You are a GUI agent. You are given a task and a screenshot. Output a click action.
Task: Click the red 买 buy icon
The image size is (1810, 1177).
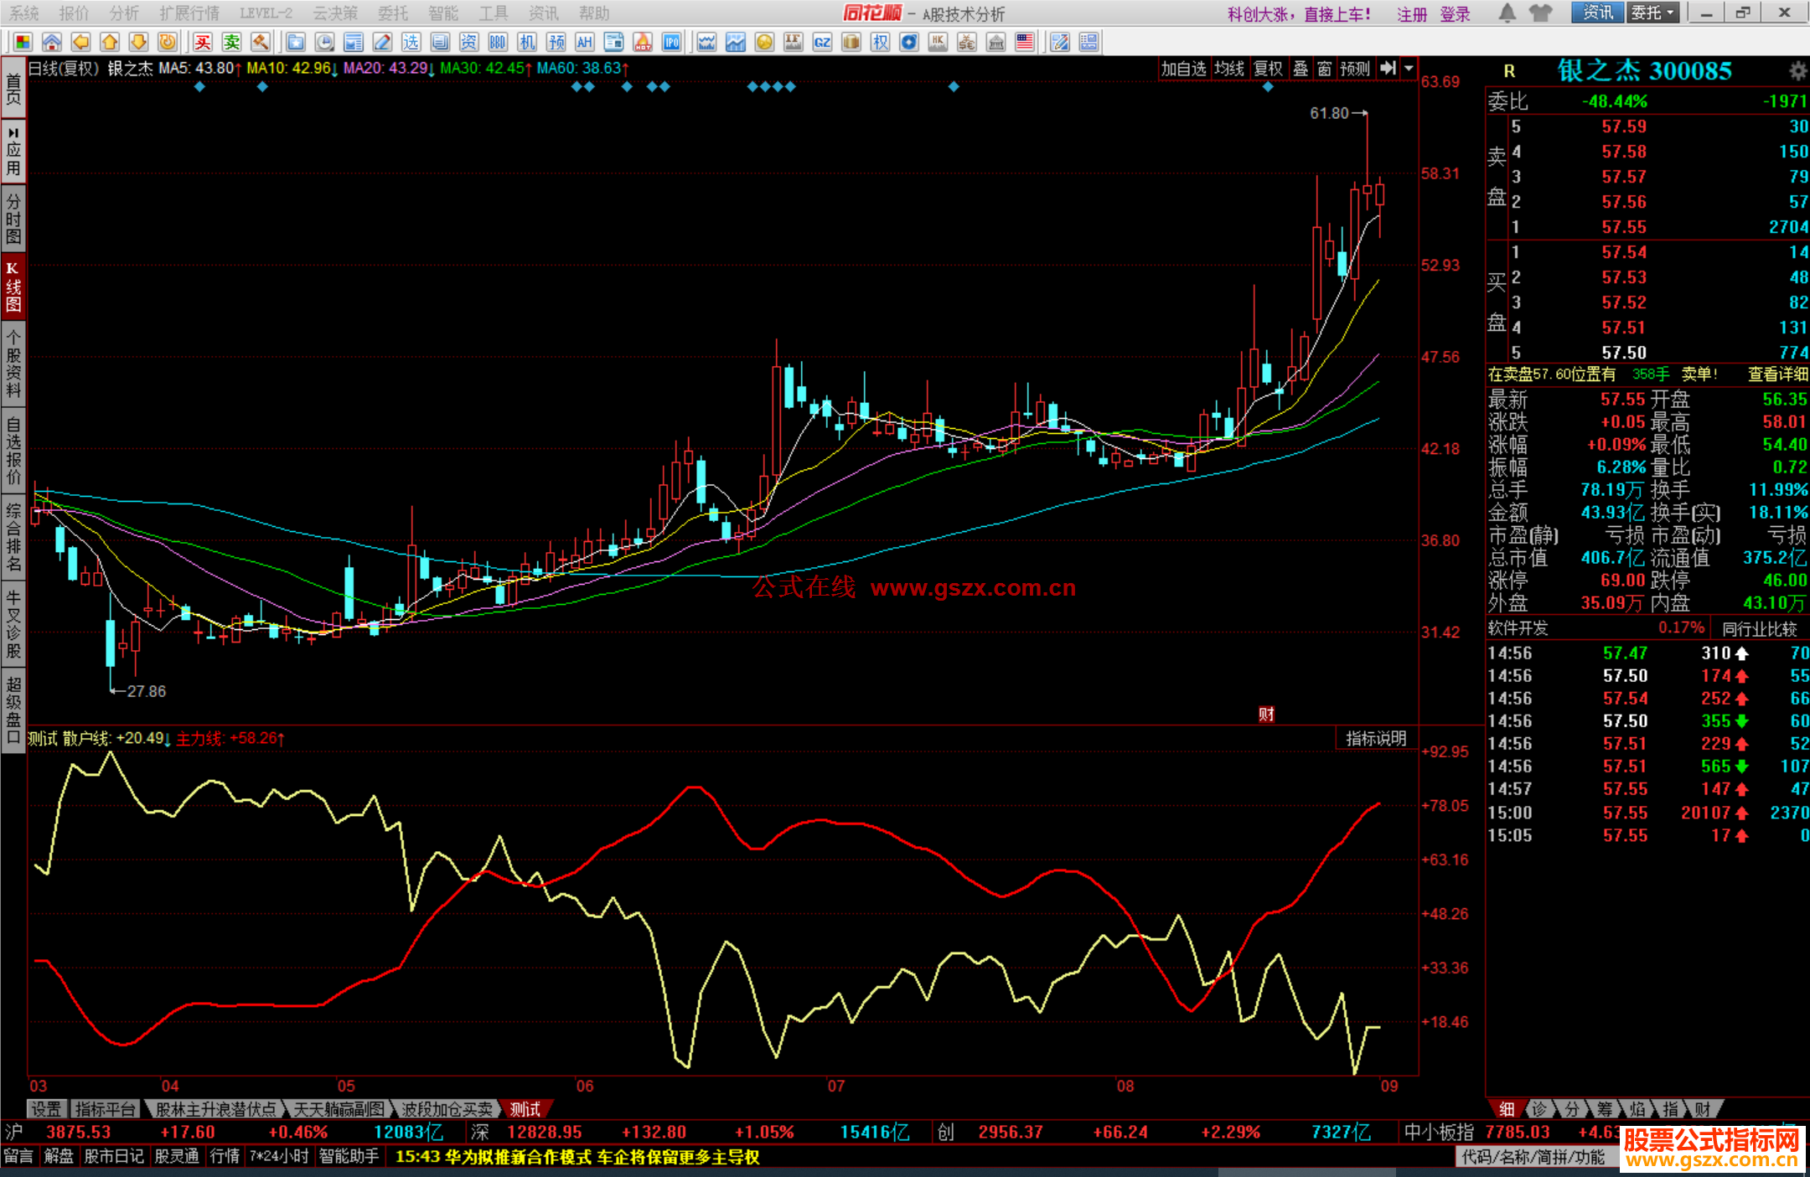pyautogui.click(x=203, y=42)
